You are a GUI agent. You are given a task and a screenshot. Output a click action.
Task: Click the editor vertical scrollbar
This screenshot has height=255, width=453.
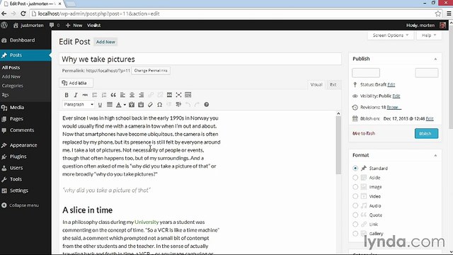click(338, 144)
